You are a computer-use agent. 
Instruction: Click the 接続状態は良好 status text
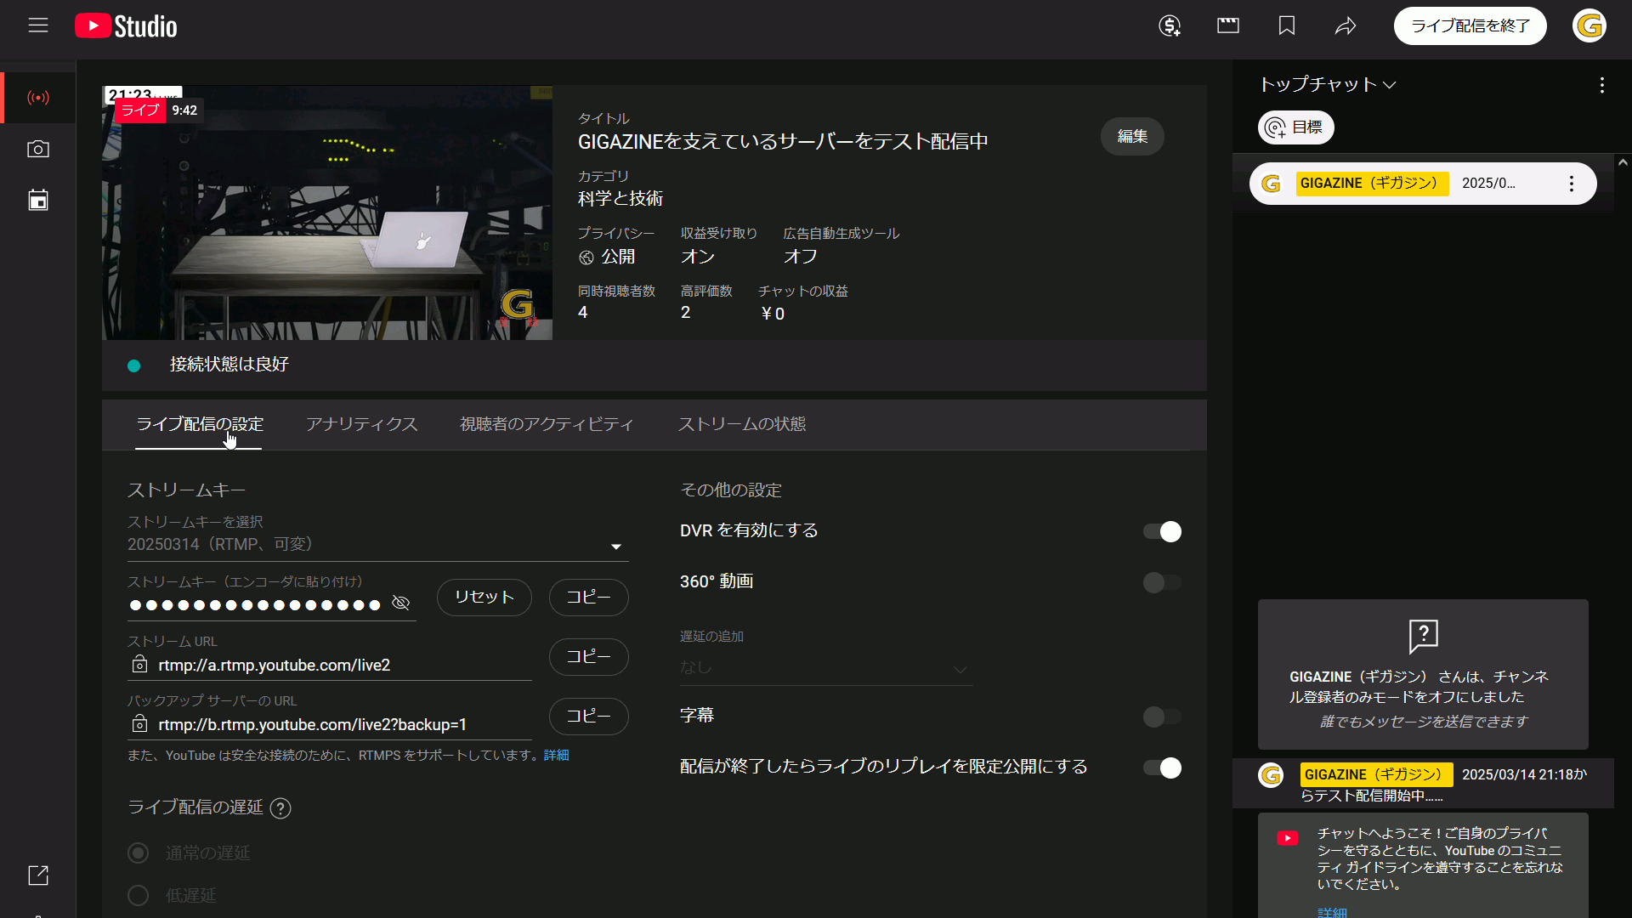[229, 365]
